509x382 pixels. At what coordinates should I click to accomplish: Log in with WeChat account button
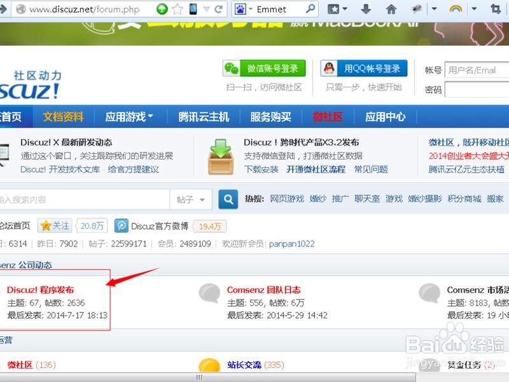264,68
